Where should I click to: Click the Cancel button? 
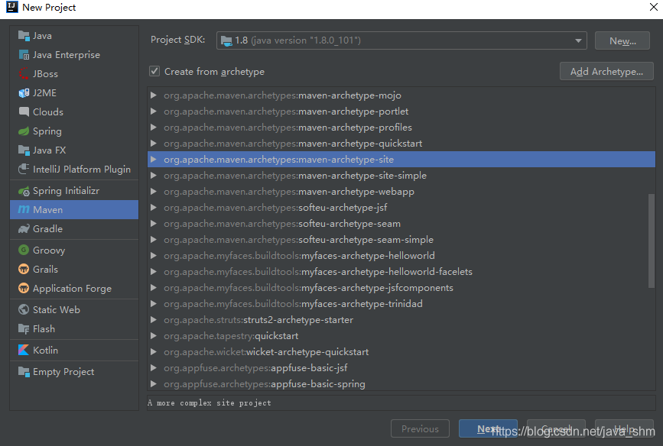click(x=556, y=428)
